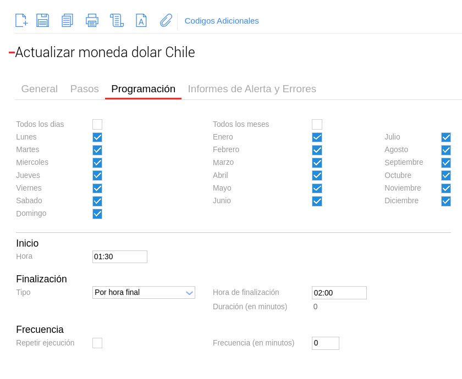Click the new document icon
The width and height of the screenshot is (462, 379).
click(21, 20)
